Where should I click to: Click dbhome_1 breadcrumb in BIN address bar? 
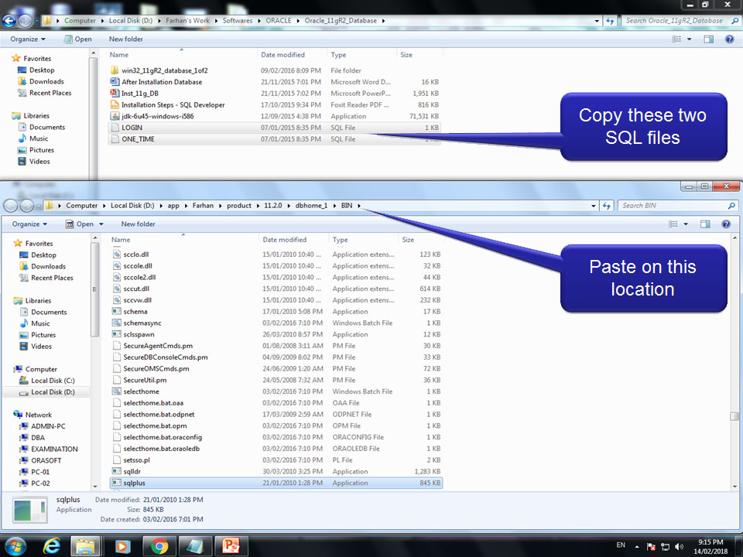pos(311,206)
